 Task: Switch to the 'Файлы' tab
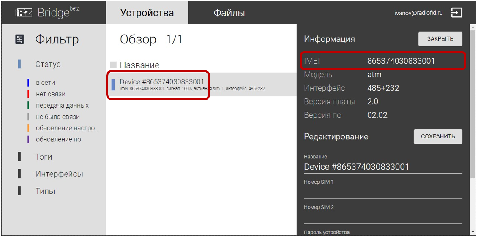point(229,13)
